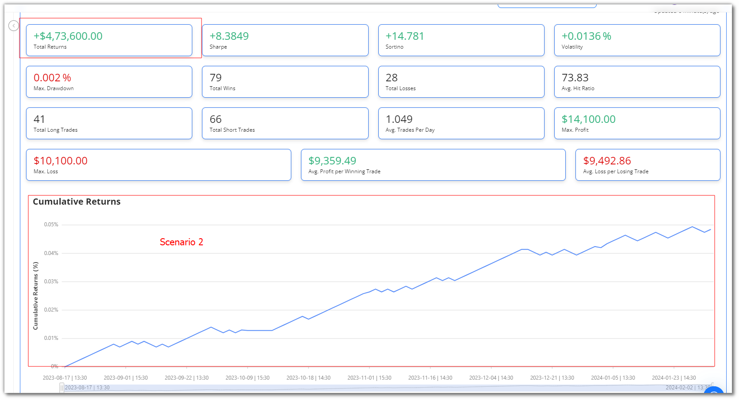Select the Avg. Trades Per Day 1.049 card
This screenshot has height=400, width=739.
pyautogui.click(x=461, y=123)
